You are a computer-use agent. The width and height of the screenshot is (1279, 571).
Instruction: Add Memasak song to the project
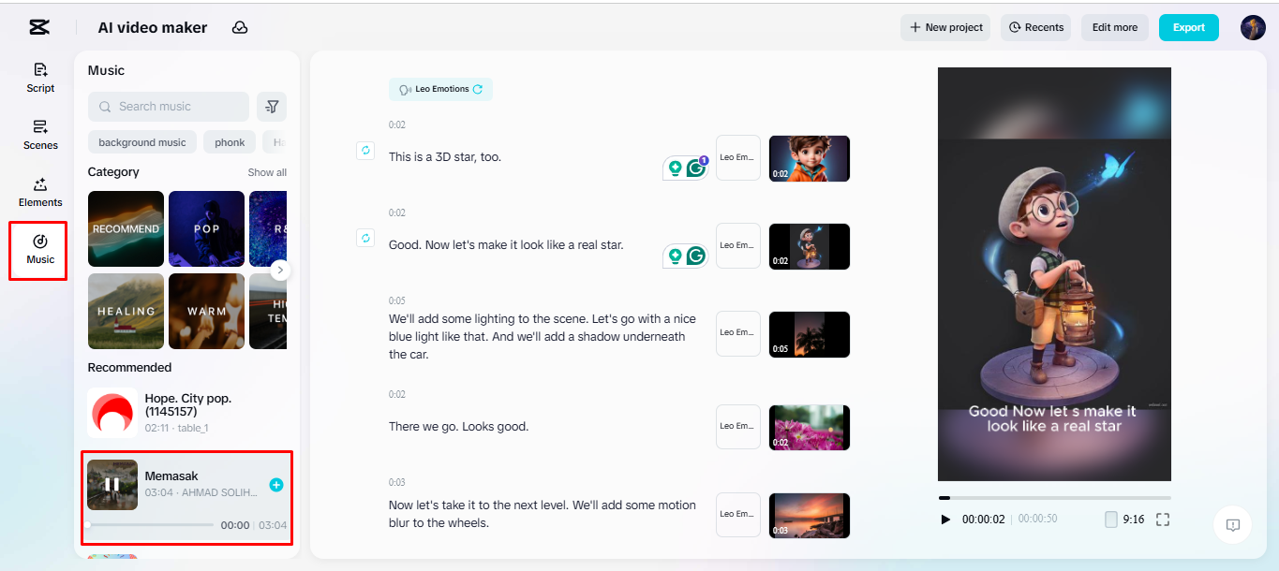[x=275, y=485]
